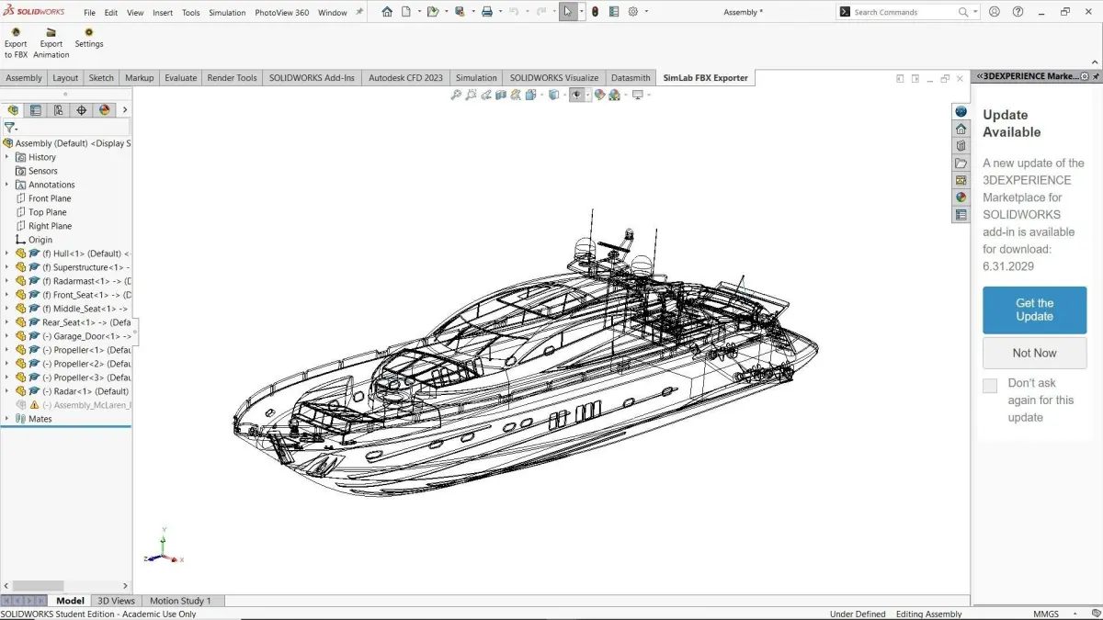
Task: Click the feature tree filter icon
Action: [x=9, y=128]
